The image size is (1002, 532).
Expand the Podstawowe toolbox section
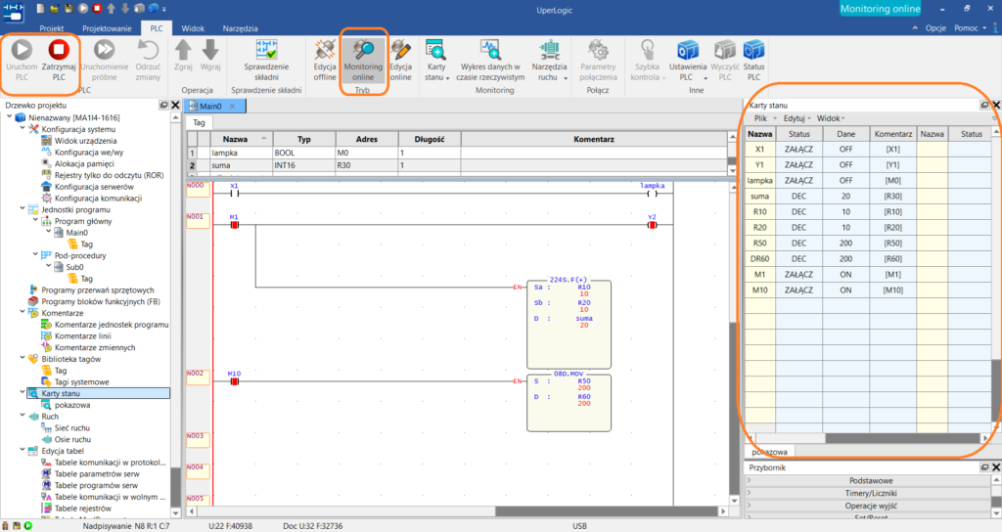870,480
